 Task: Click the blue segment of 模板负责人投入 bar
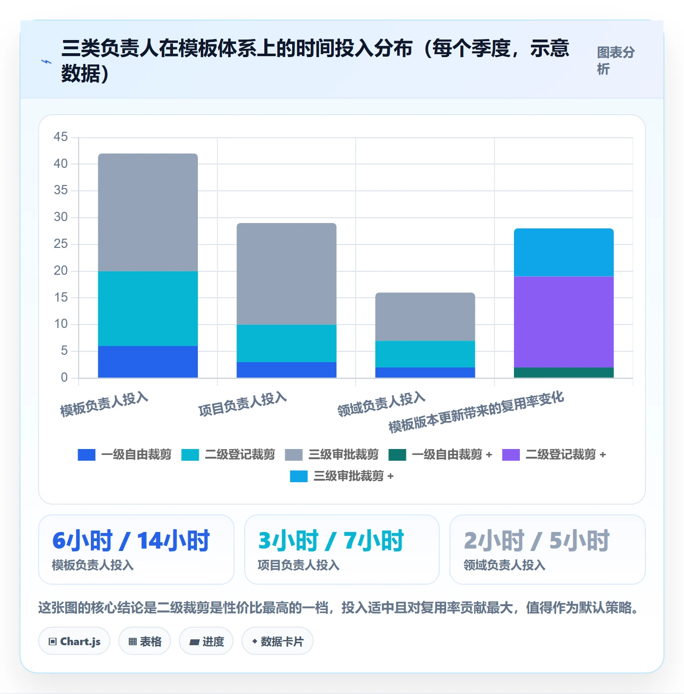click(x=148, y=362)
